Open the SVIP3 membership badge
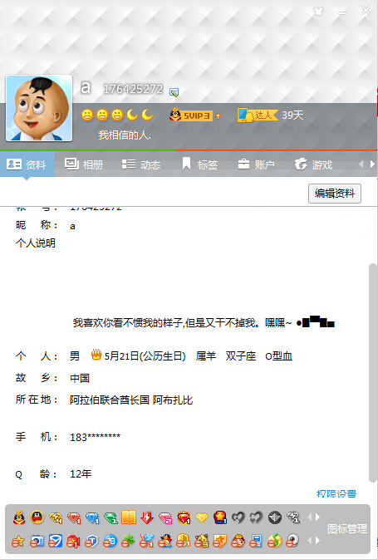The width and height of the screenshot is (378, 559). pos(190,115)
